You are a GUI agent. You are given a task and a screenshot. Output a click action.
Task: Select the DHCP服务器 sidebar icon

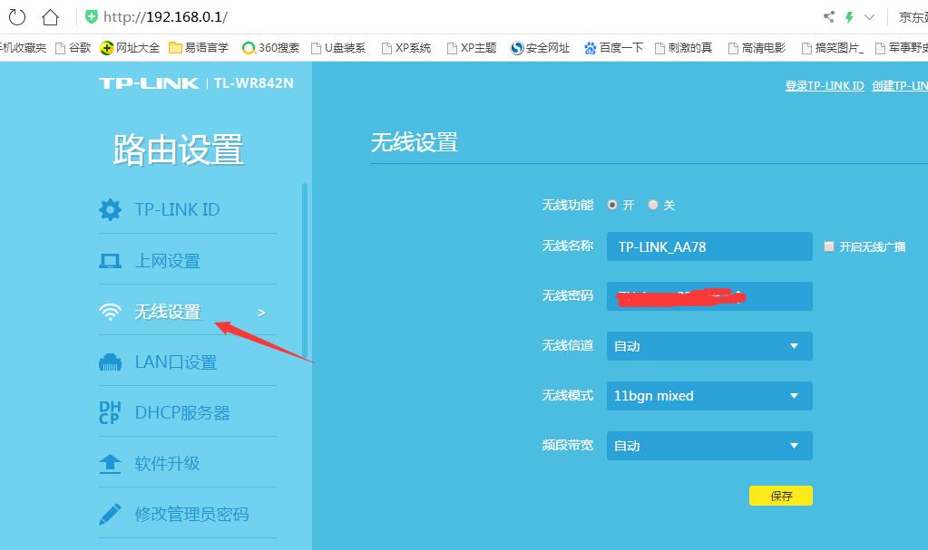110,412
